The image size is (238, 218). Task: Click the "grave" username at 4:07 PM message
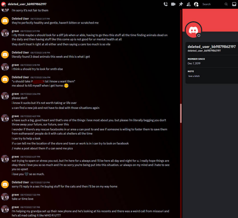pyautogui.click(x=15, y=116)
